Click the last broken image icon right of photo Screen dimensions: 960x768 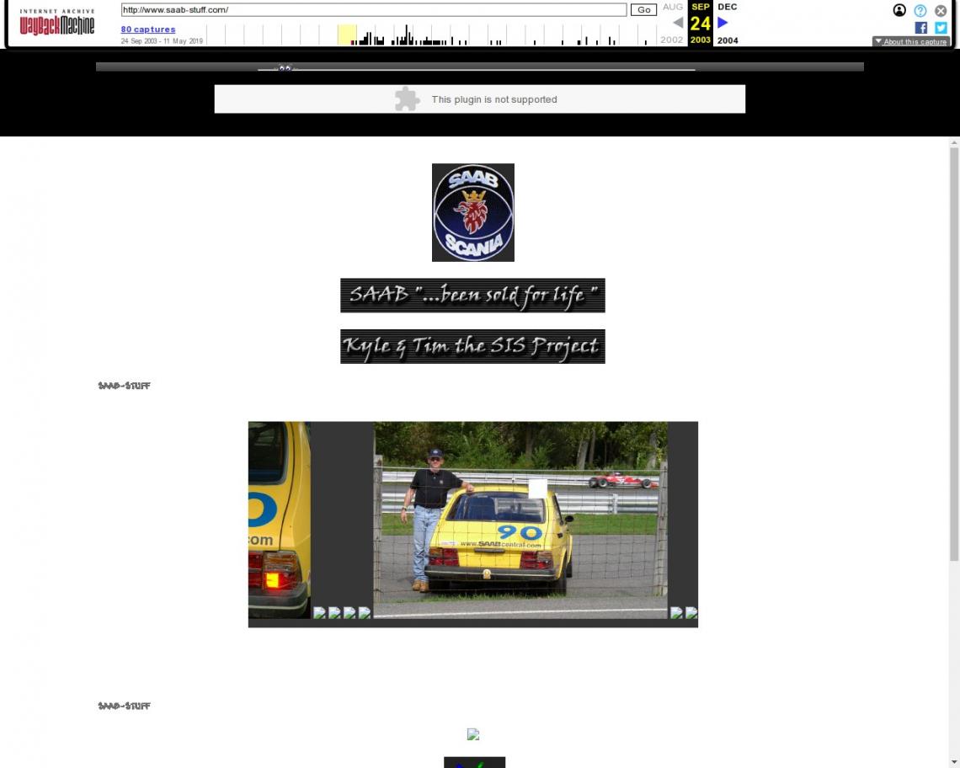(x=691, y=612)
